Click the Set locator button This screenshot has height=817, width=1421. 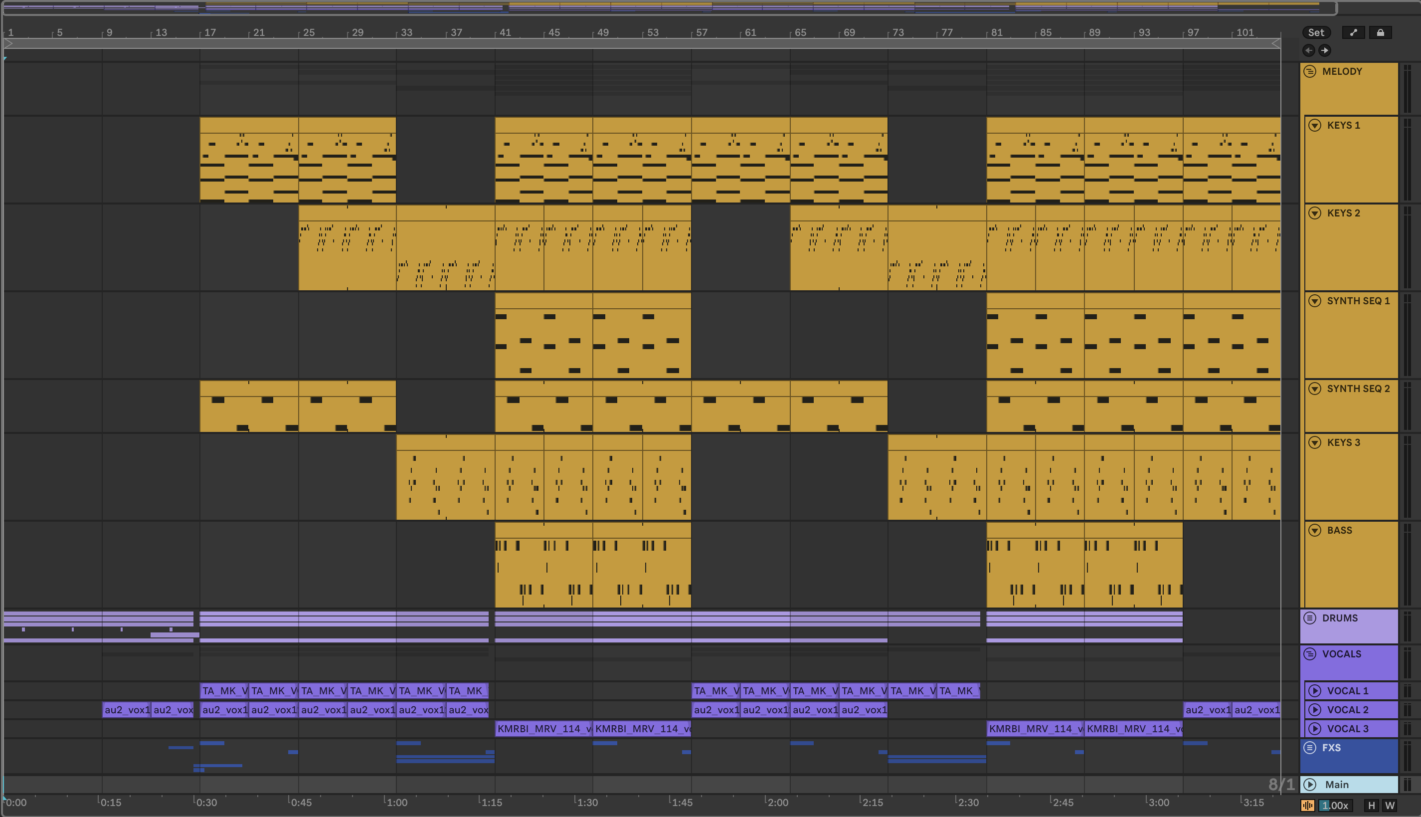pos(1316,32)
